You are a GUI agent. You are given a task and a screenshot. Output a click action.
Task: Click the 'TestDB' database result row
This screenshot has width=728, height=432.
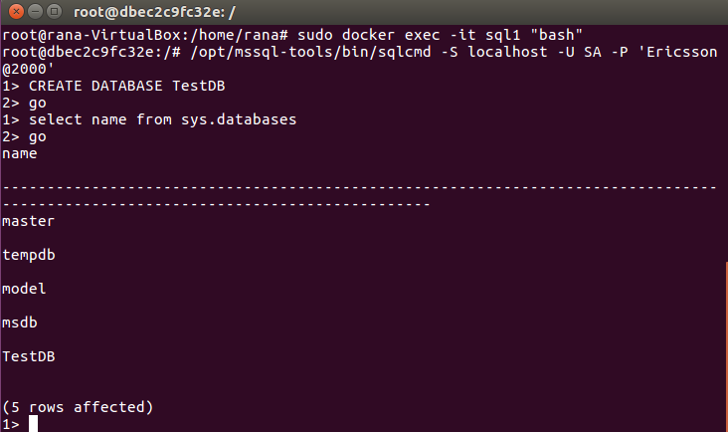28,356
